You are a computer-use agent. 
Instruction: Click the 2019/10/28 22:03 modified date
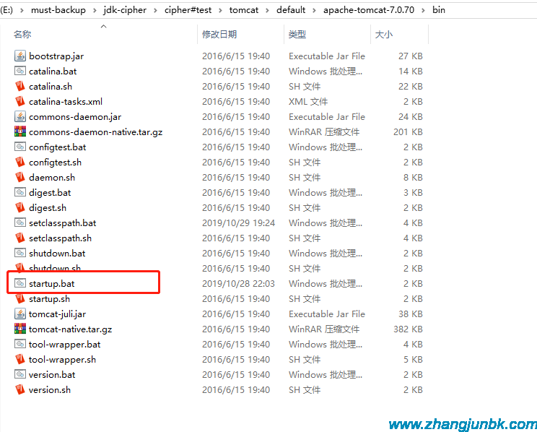(238, 283)
